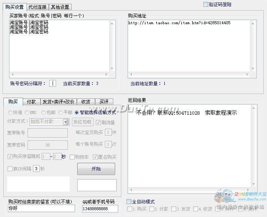Viewport: 267px width, 217px height.
Task: Click the 发红包啦 button
Action: [x=83, y=122]
